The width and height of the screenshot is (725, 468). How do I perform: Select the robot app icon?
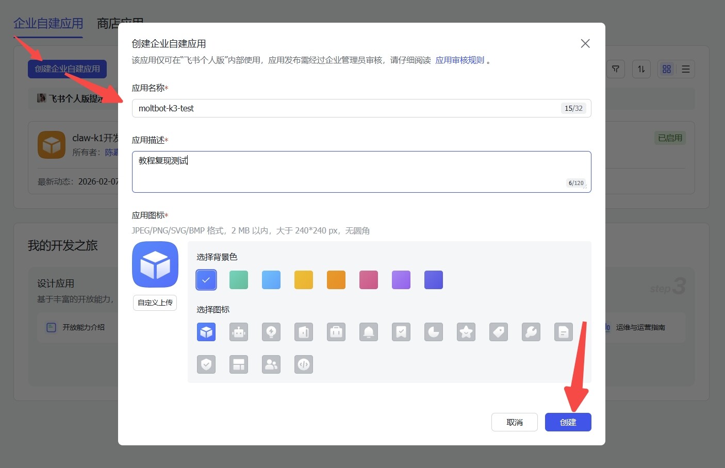point(239,332)
